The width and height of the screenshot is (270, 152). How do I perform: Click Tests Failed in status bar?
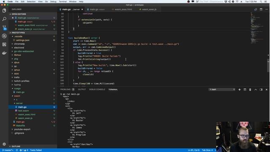[36, 150]
